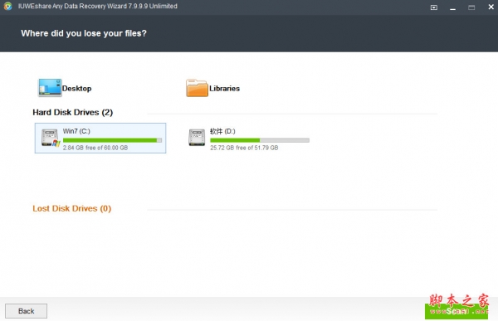Click the Win7 (C:) hard drive icon
The height and width of the screenshot is (321, 498).
pos(51,138)
